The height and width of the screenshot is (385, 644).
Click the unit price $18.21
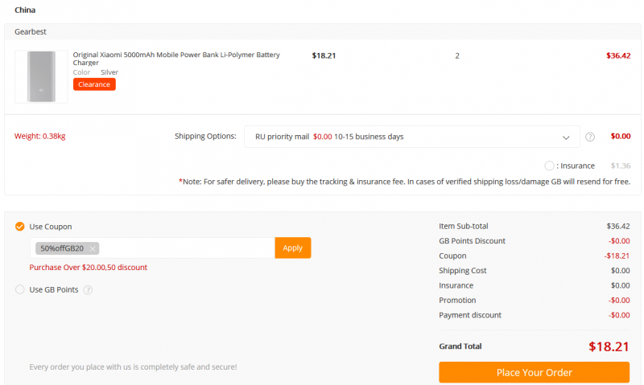pos(324,55)
